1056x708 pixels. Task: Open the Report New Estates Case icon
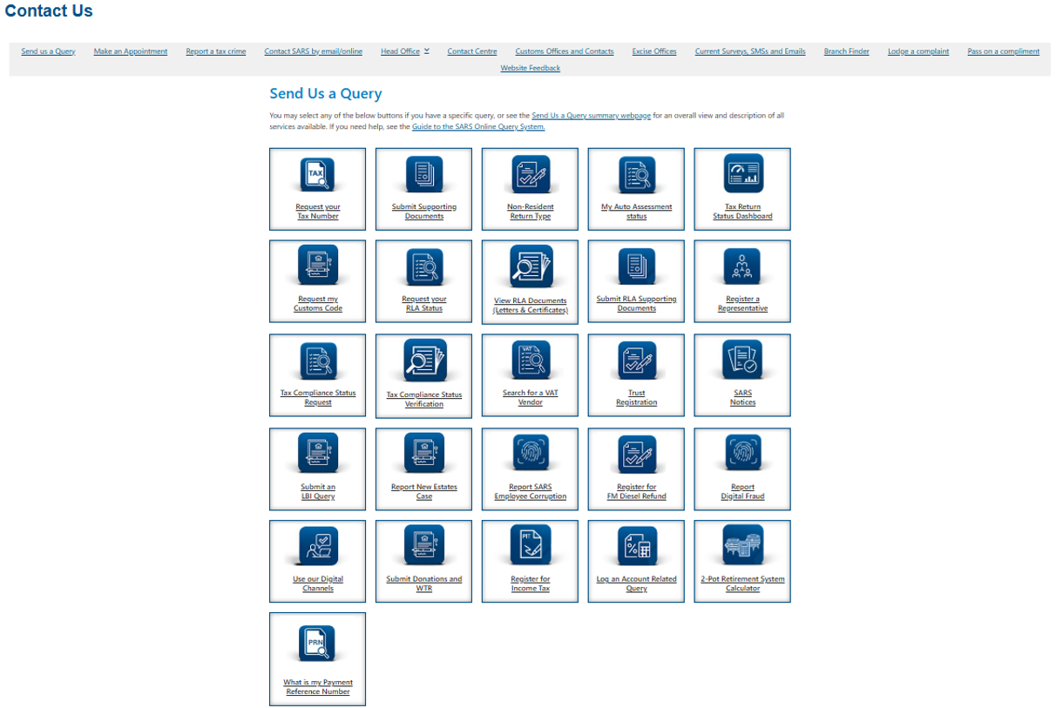pos(424,454)
